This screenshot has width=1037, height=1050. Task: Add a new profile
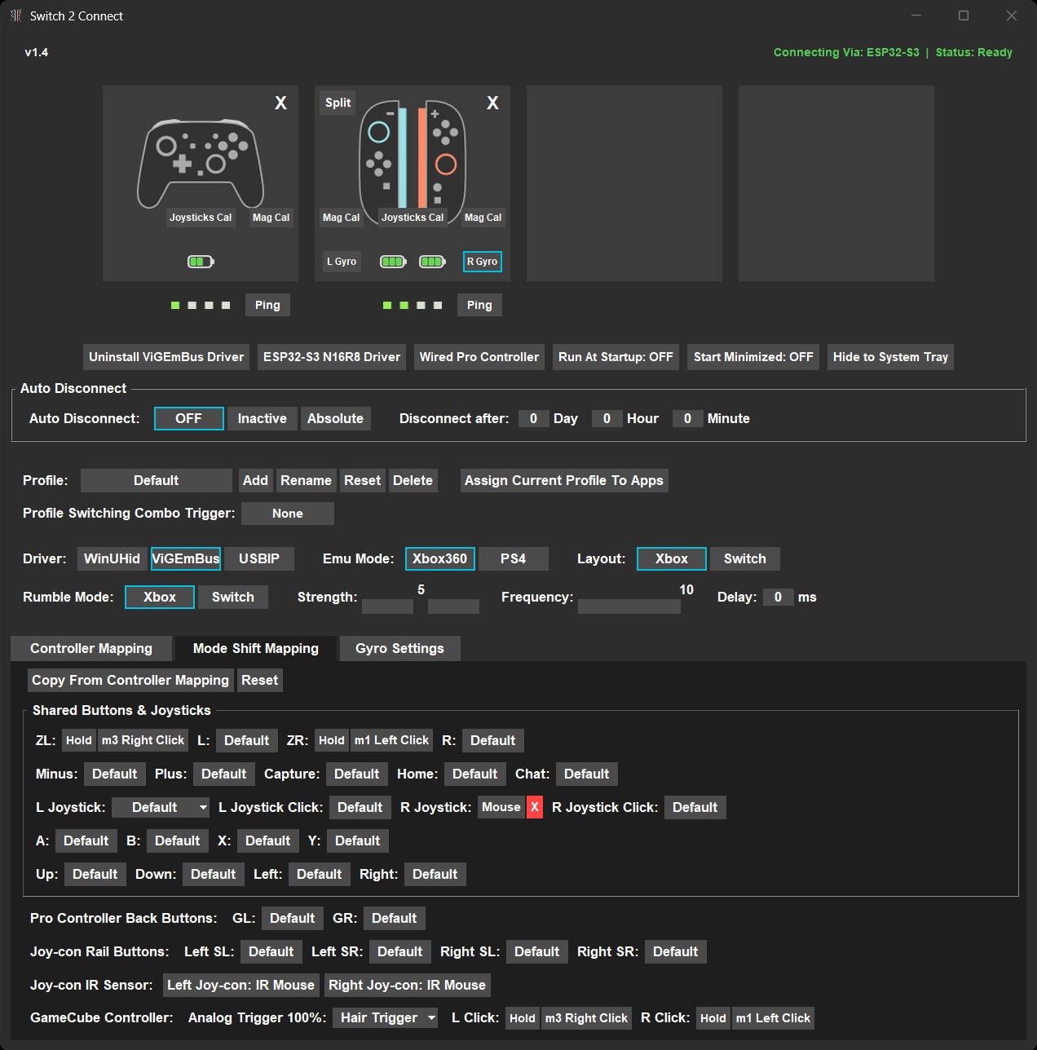pos(255,480)
